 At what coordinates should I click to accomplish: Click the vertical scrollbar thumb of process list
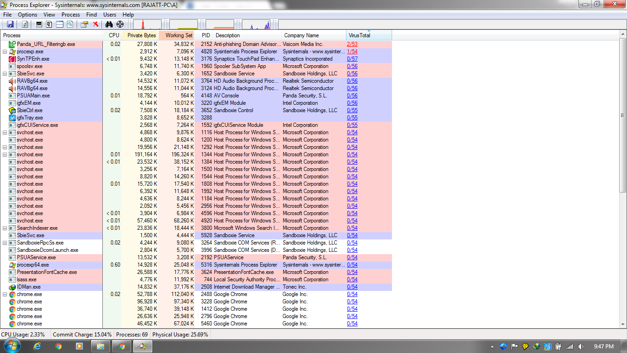coord(623,115)
